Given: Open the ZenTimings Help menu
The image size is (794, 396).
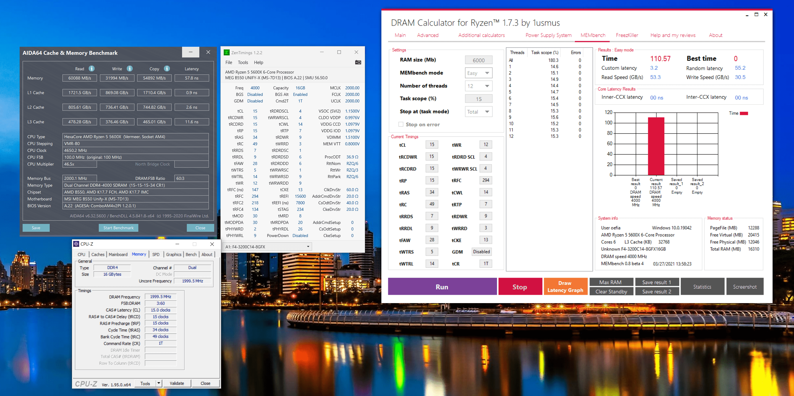Looking at the screenshot, I should 259,62.
